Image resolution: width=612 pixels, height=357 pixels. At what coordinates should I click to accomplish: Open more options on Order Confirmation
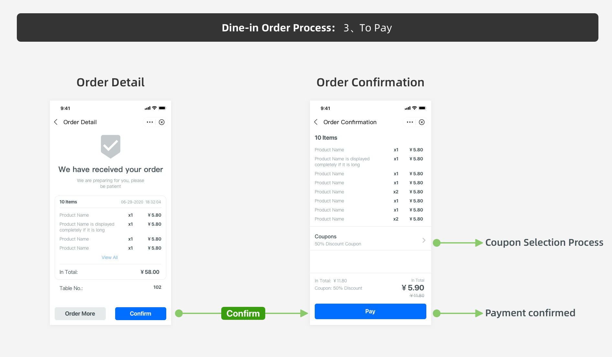point(410,122)
